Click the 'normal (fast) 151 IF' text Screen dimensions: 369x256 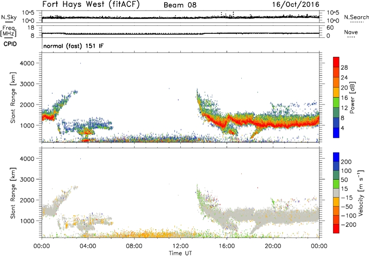point(73,46)
